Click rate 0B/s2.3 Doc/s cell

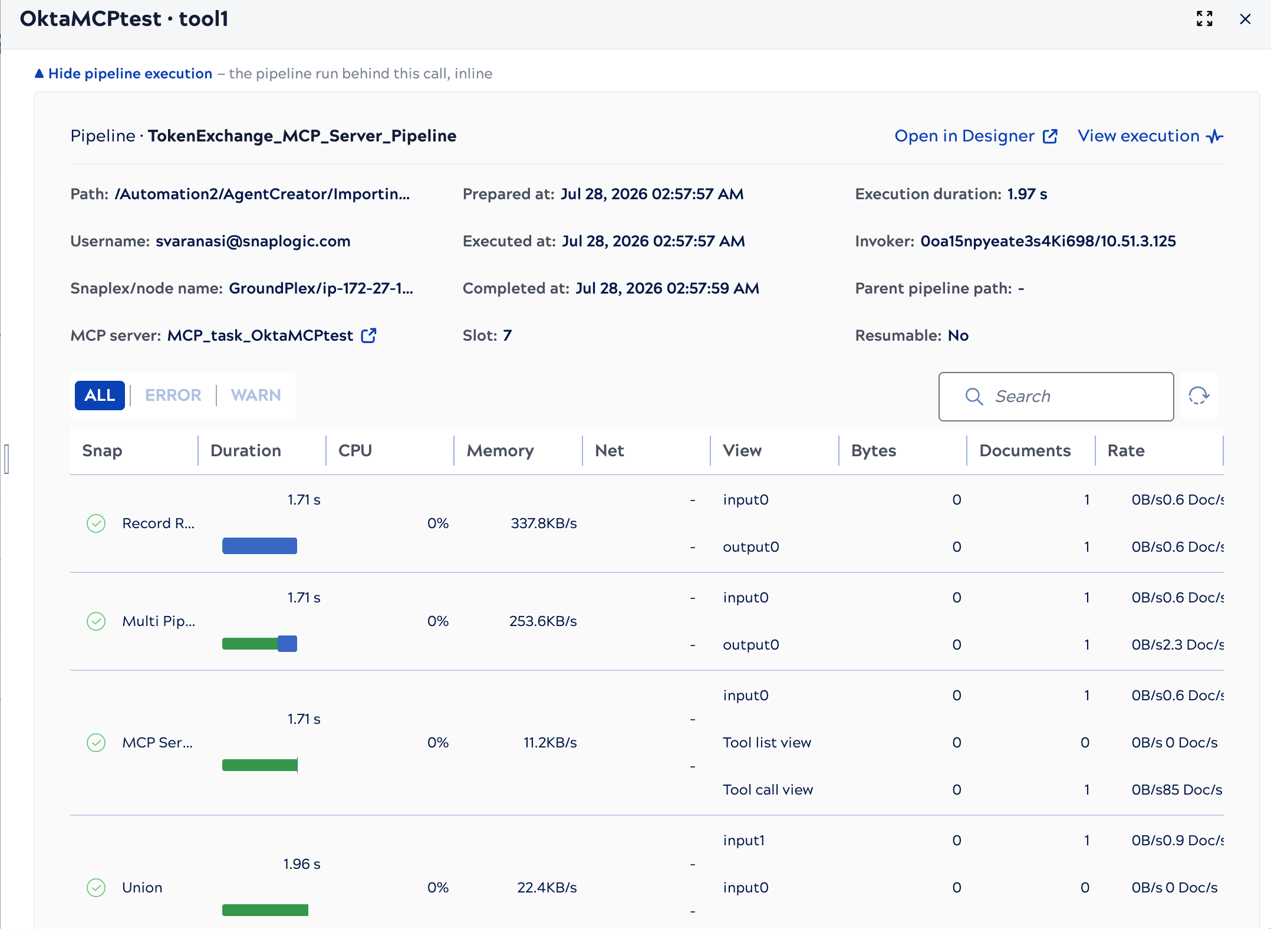pos(1177,645)
